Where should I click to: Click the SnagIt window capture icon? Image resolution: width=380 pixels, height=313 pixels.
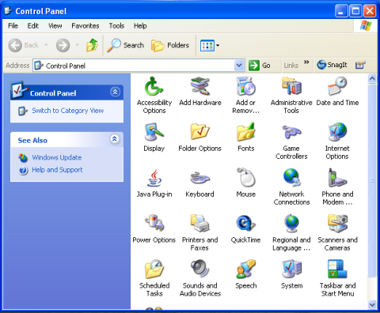click(360, 65)
